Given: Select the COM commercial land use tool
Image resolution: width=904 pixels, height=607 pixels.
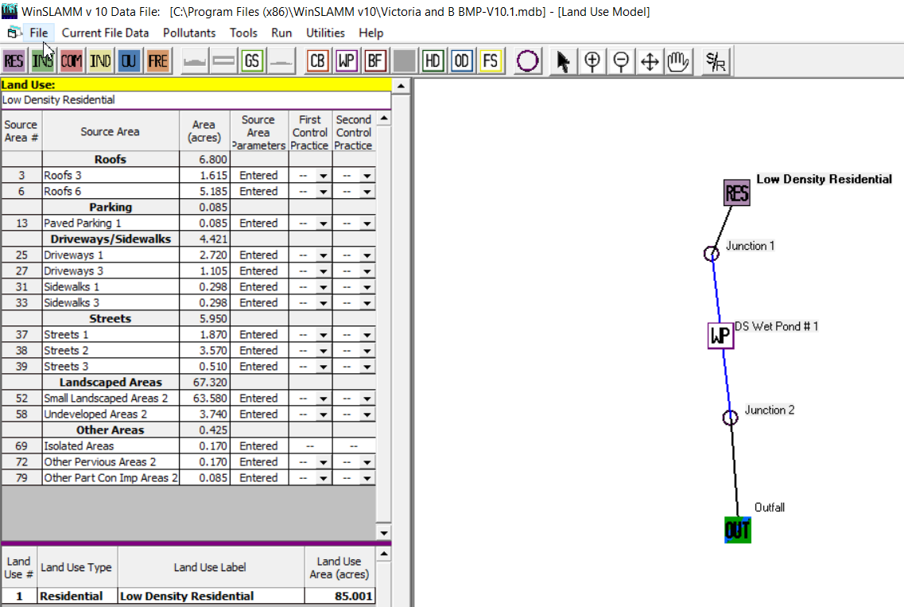Looking at the screenshot, I should coord(71,60).
